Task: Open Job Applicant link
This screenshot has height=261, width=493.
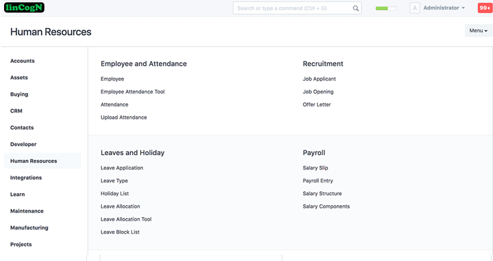Action: tap(319, 79)
